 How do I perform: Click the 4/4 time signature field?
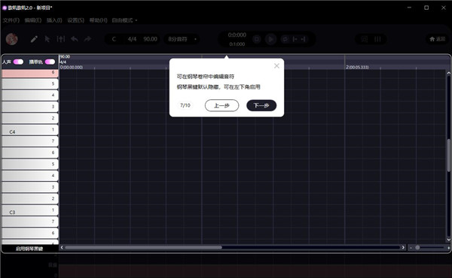coord(132,39)
